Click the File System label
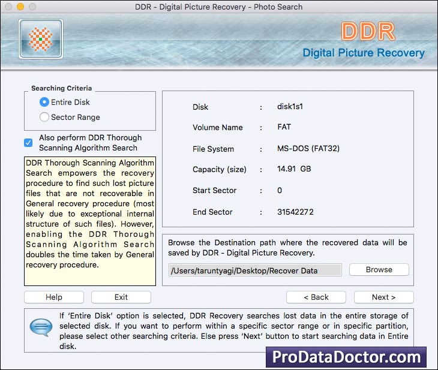Viewport: 438px width, 370px height. [213, 149]
